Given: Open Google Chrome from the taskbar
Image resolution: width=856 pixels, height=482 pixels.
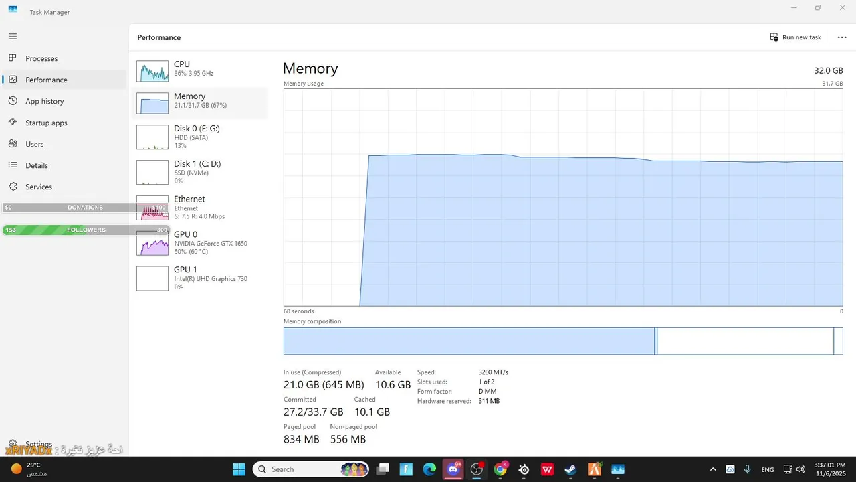Looking at the screenshot, I should coord(500,469).
